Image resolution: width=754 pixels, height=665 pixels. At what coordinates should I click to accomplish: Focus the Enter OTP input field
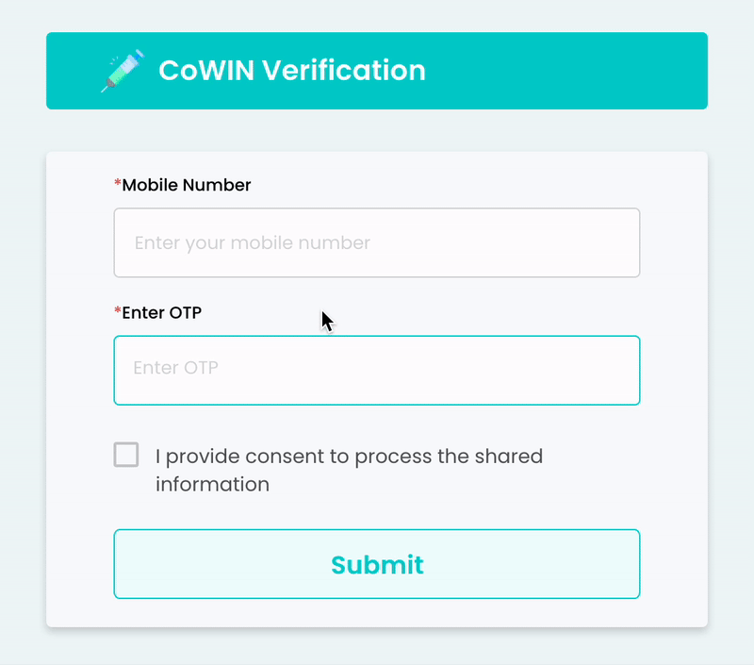click(377, 370)
